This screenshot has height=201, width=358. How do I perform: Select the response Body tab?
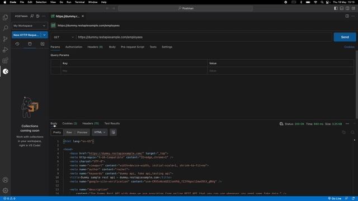(x=54, y=123)
